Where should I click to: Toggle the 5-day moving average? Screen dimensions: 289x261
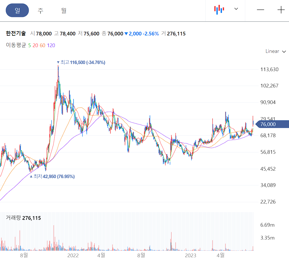(x=29, y=45)
